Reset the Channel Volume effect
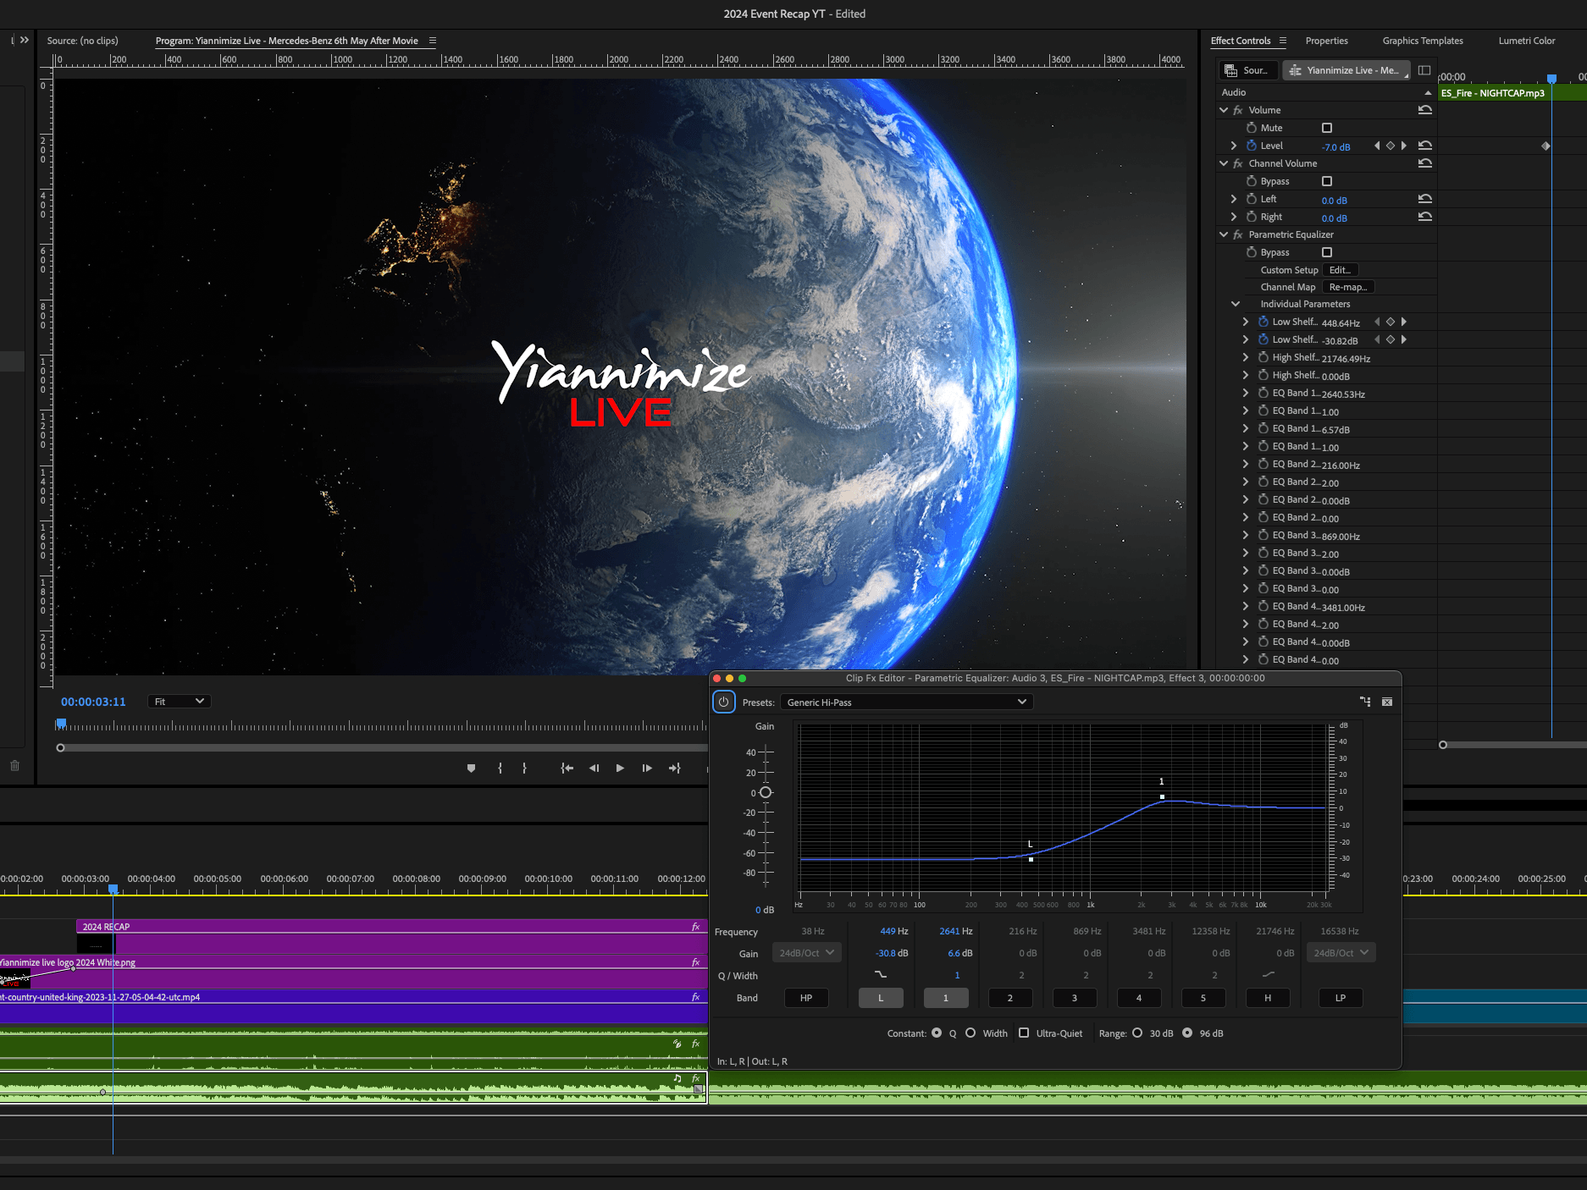Screen dimensions: 1587x1190 pos(1425,163)
